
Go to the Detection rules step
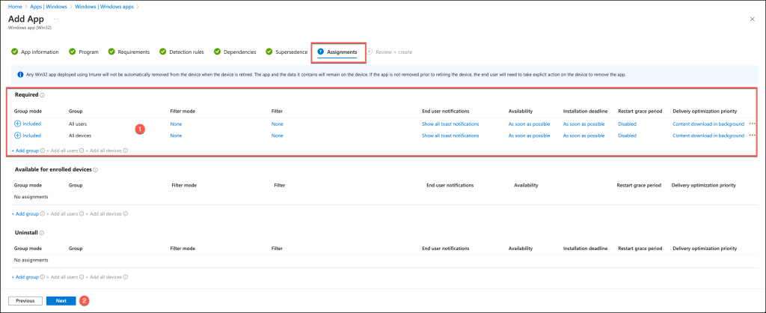point(181,52)
